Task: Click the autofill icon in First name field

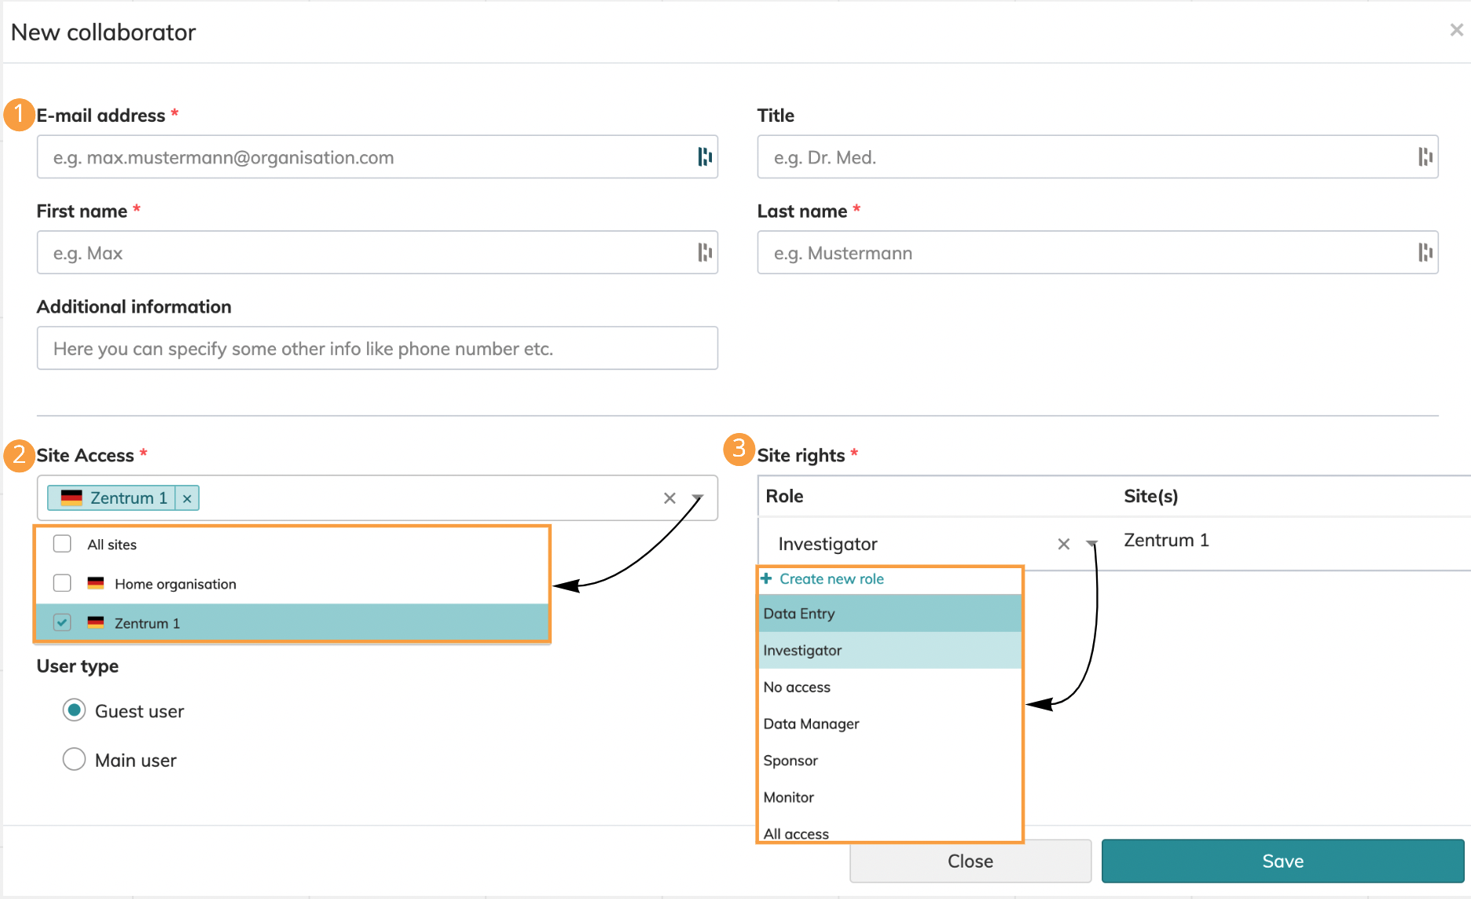Action: 704,252
